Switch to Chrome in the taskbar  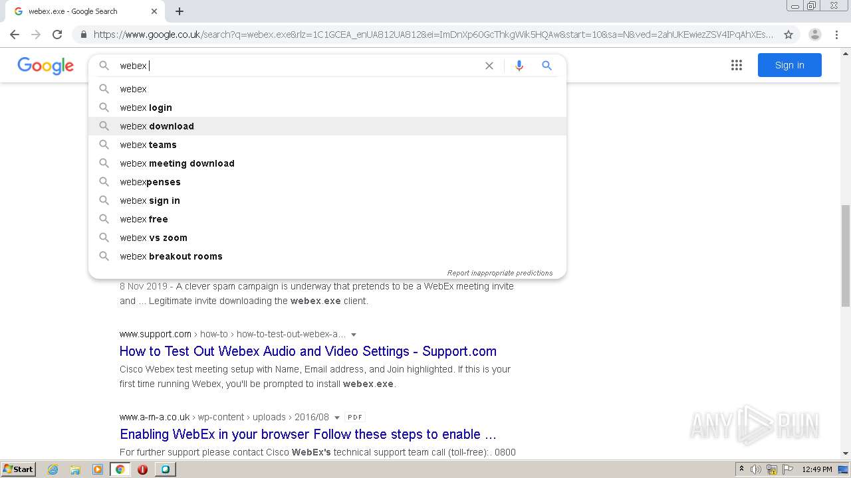click(x=120, y=469)
